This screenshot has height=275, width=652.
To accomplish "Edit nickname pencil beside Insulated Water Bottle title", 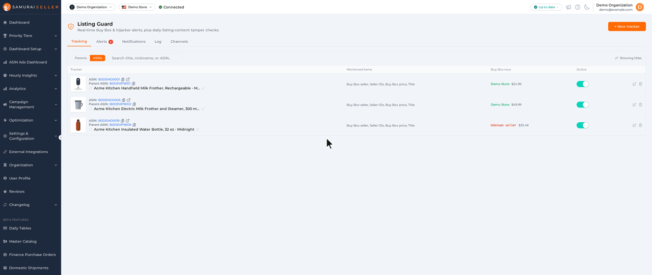I will (x=198, y=129).
